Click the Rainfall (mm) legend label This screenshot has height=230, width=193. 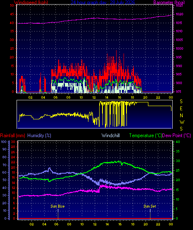tap(12, 136)
